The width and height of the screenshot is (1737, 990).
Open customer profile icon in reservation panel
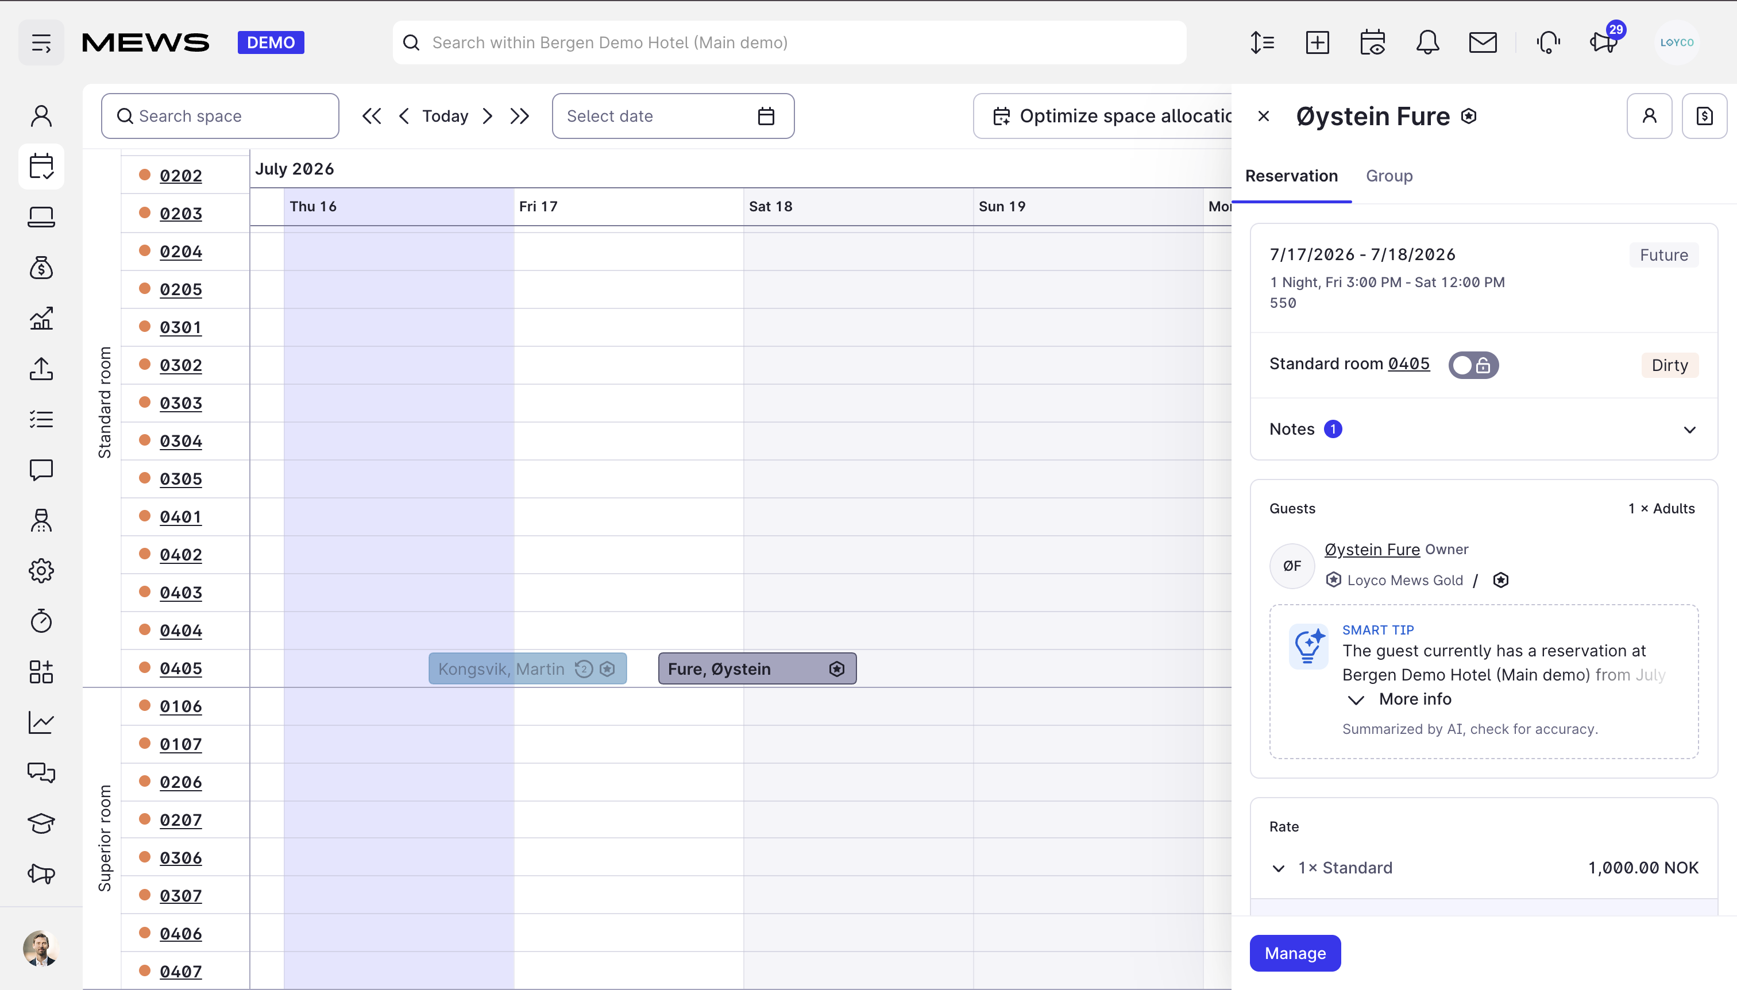pyautogui.click(x=1649, y=116)
